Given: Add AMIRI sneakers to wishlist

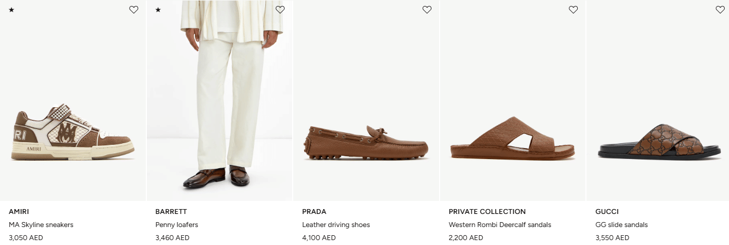Looking at the screenshot, I should click(x=134, y=10).
